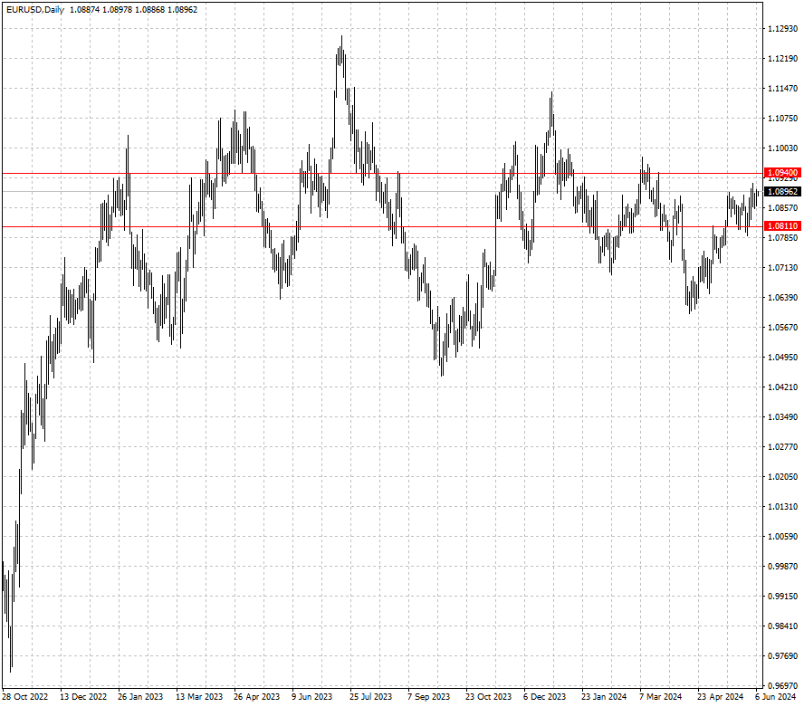Screen dimensions: 804x707
Task: Click the price axis value 1.04210
Action: tap(782, 387)
